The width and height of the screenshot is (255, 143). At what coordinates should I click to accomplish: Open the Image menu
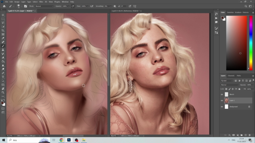17,2
